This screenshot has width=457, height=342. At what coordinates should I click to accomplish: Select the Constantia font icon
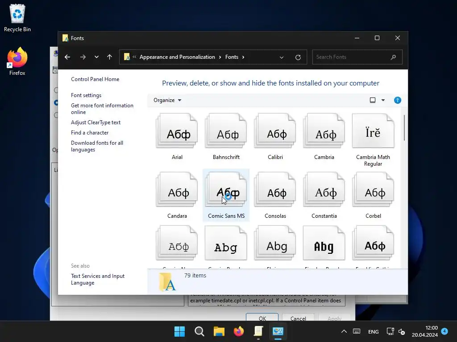pos(324,190)
